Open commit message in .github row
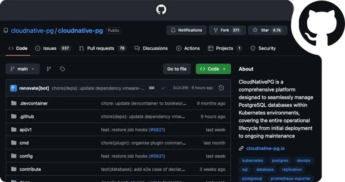This screenshot has width=345, height=182. point(143,117)
